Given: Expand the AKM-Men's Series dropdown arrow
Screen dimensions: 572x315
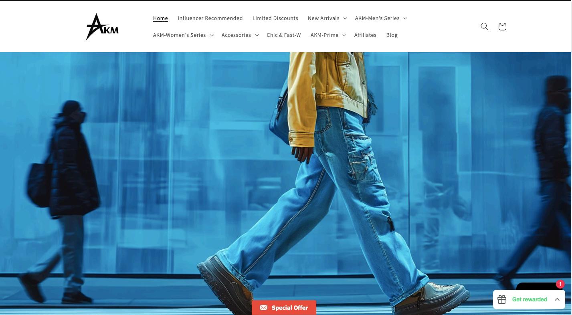Looking at the screenshot, I should 405,18.
